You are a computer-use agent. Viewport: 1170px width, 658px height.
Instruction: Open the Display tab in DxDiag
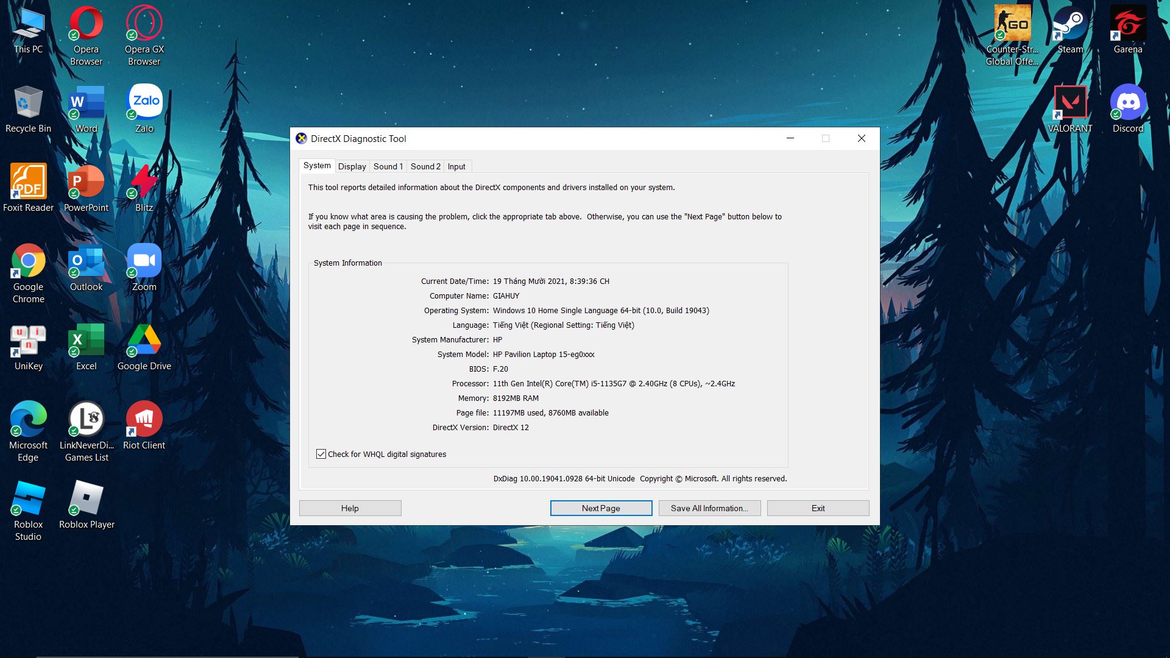(x=351, y=166)
